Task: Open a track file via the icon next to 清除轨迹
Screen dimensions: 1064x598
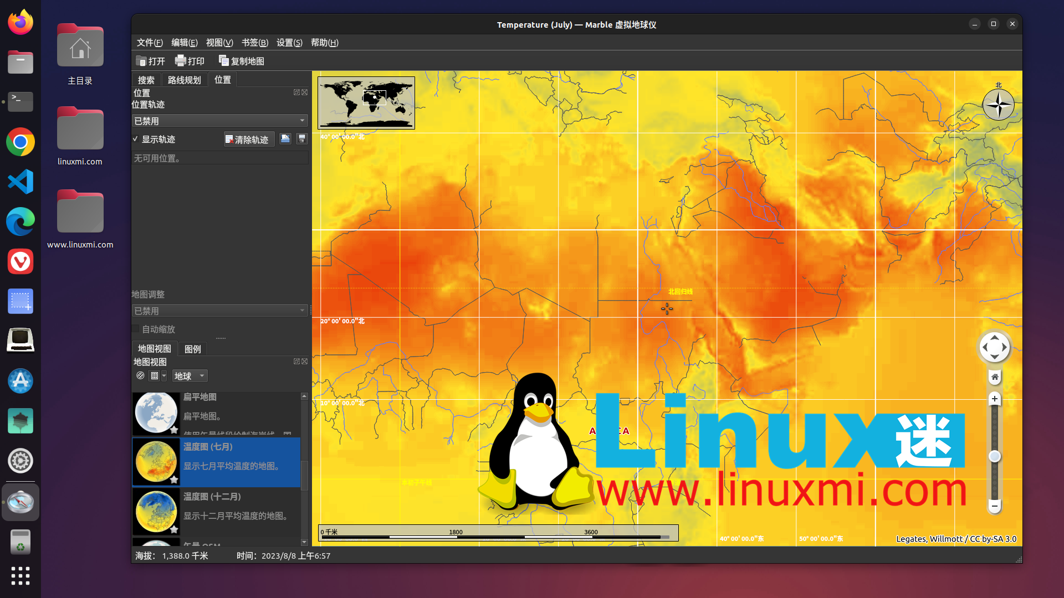Action: [285, 139]
